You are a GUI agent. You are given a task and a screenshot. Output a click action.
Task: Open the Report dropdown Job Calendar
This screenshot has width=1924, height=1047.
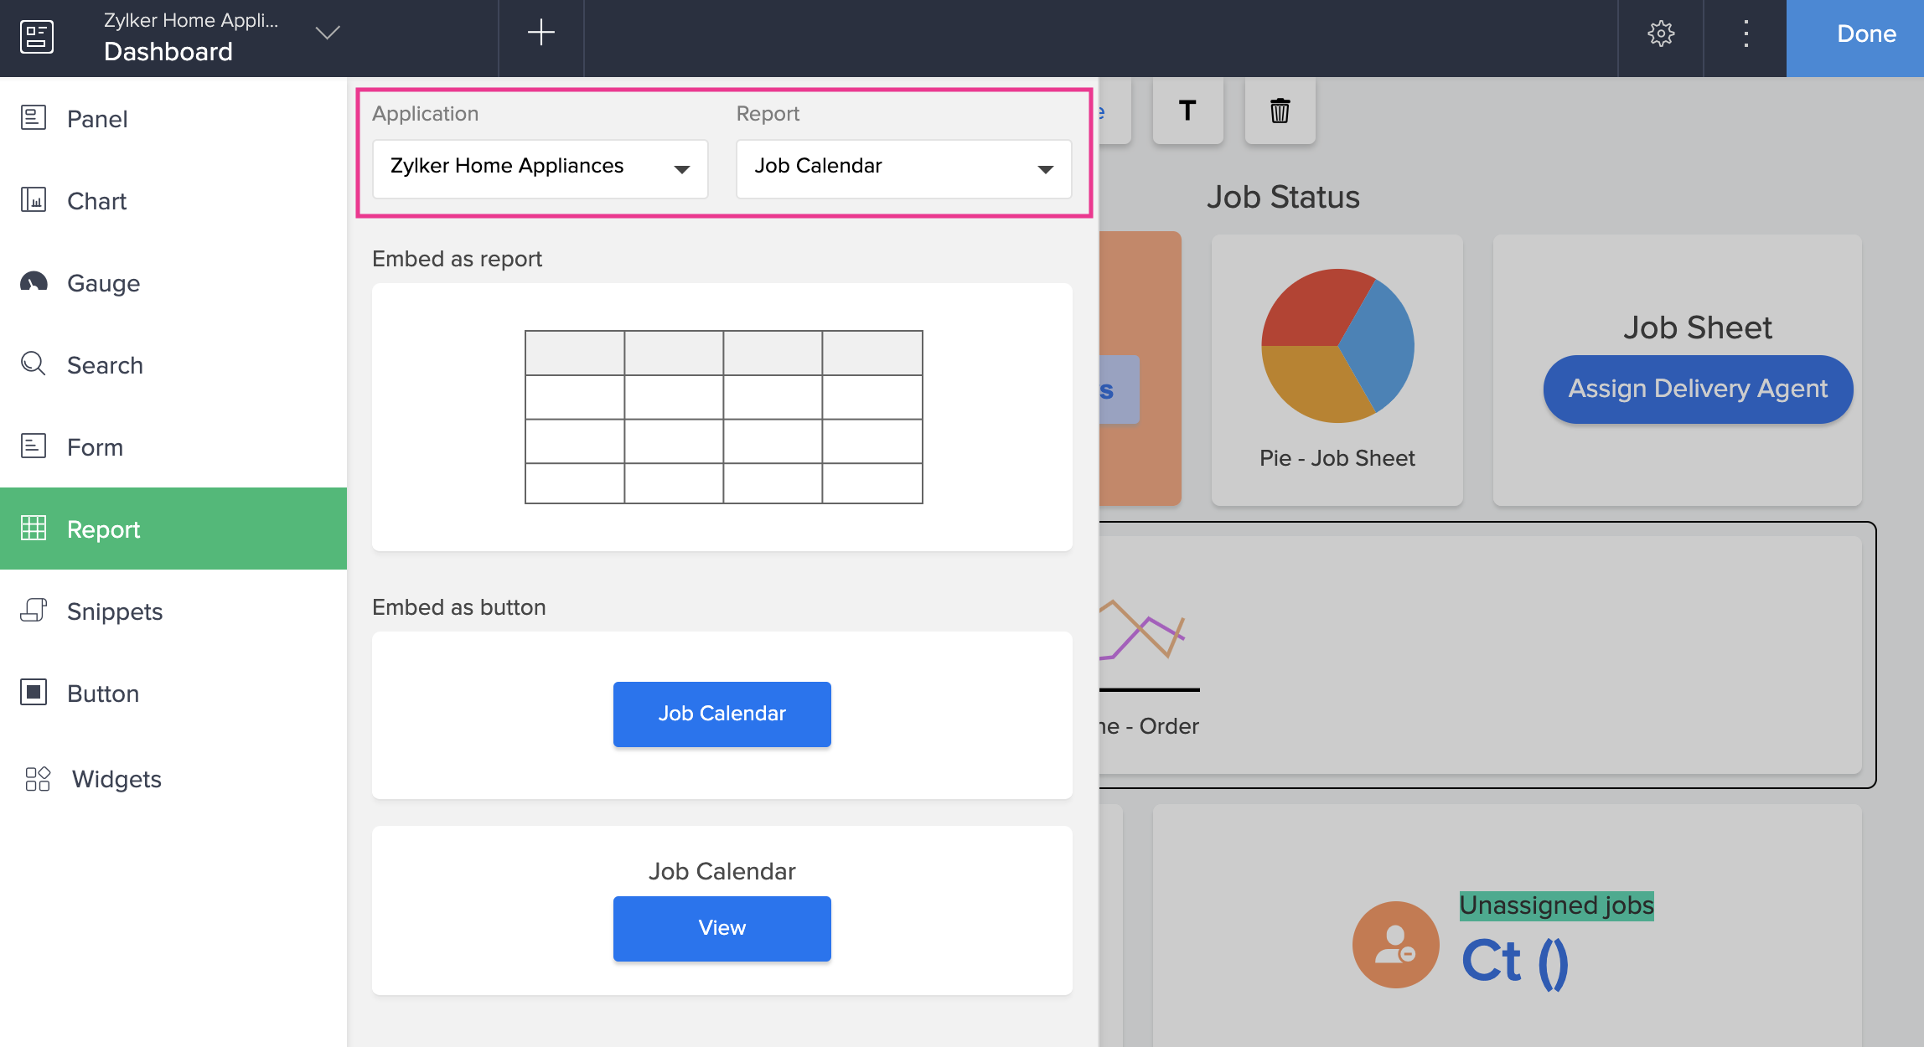[904, 168]
